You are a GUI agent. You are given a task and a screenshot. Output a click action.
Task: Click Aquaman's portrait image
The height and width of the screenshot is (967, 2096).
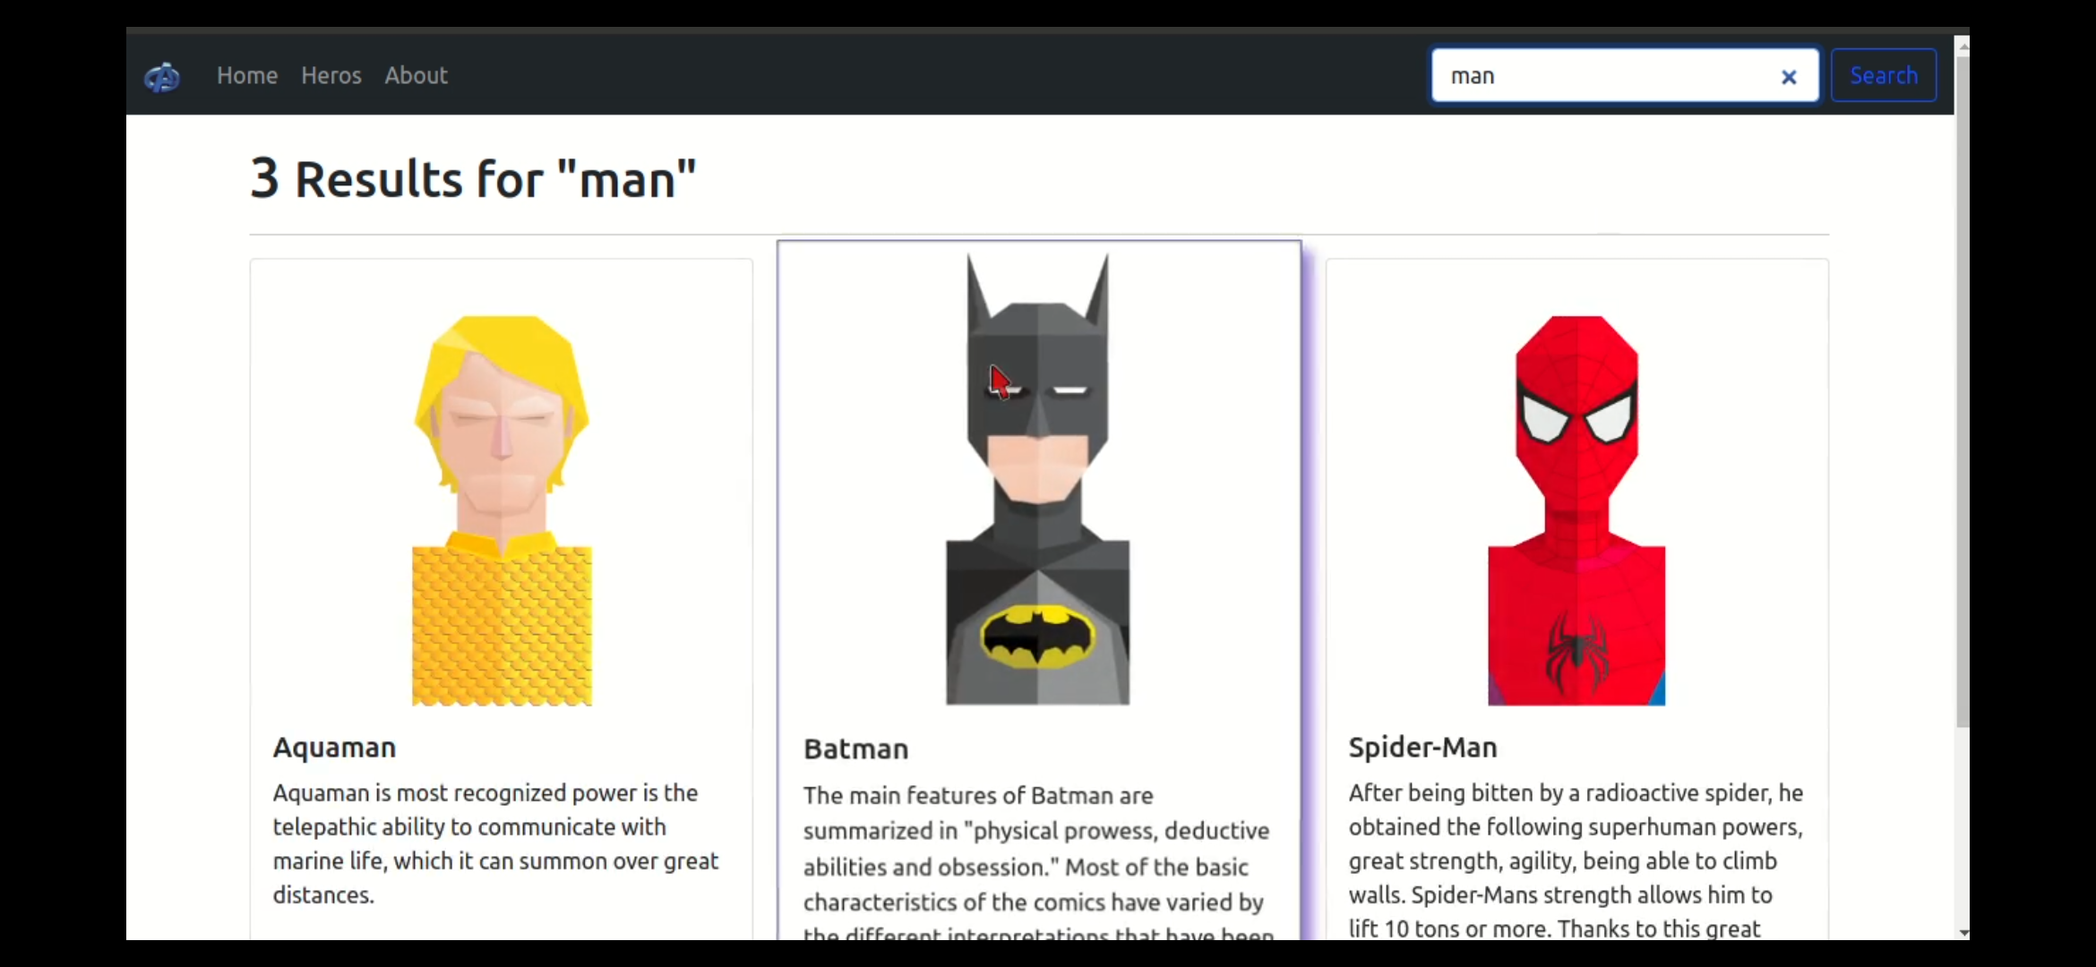pos(500,508)
